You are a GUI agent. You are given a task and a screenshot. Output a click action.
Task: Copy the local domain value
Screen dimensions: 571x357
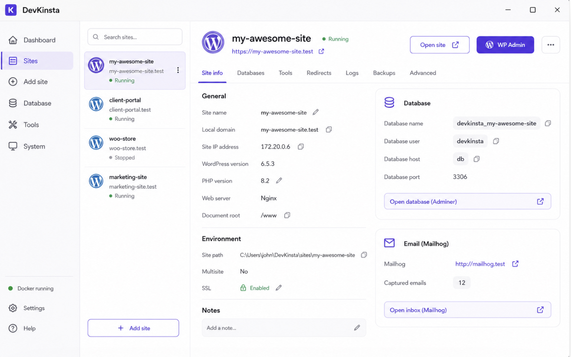click(x=329, y=129)
